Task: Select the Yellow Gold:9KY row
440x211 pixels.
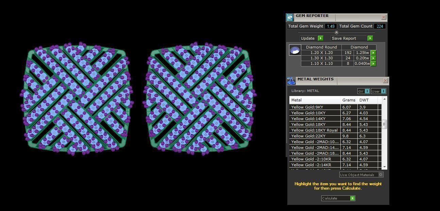Action: click(335, 107)
